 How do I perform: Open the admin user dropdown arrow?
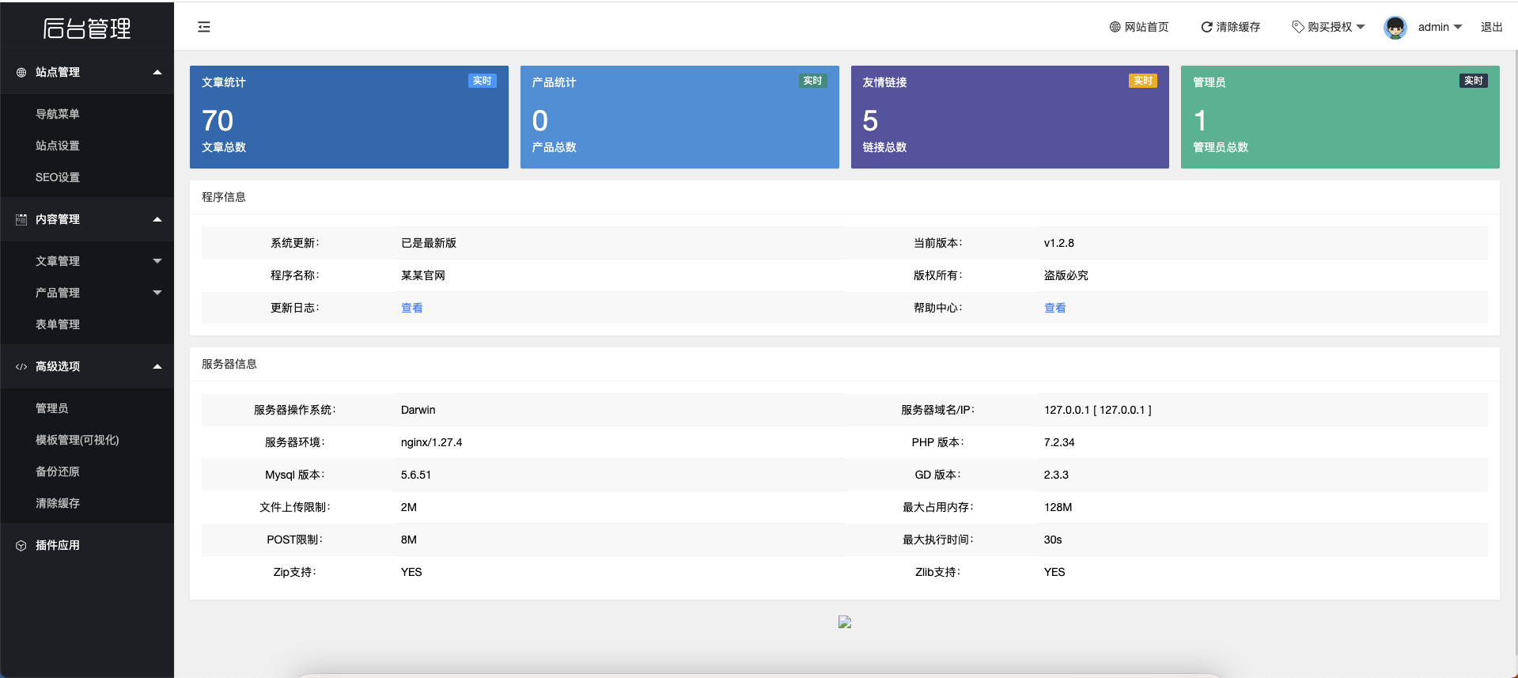click(x=1458, y=27)
